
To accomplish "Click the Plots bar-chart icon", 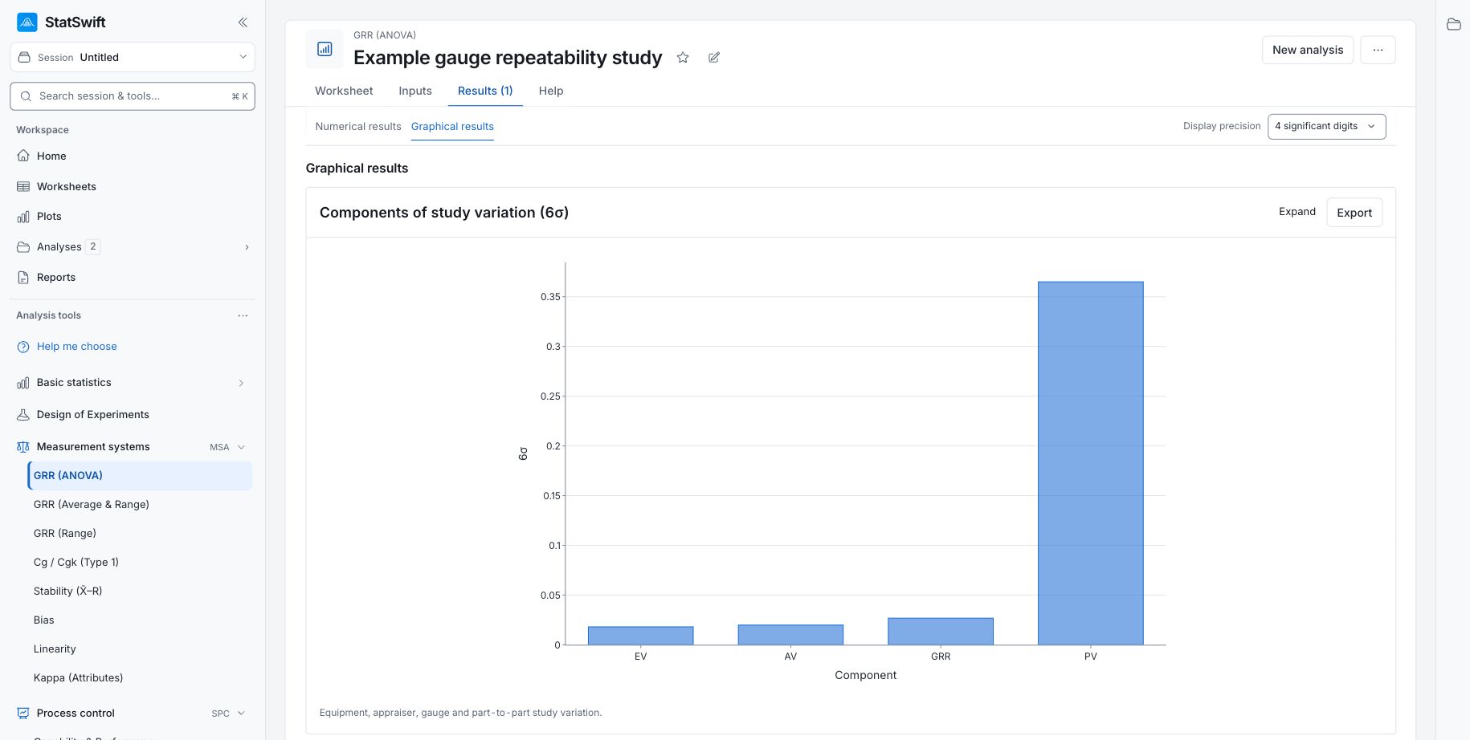I will coord(23,217).
